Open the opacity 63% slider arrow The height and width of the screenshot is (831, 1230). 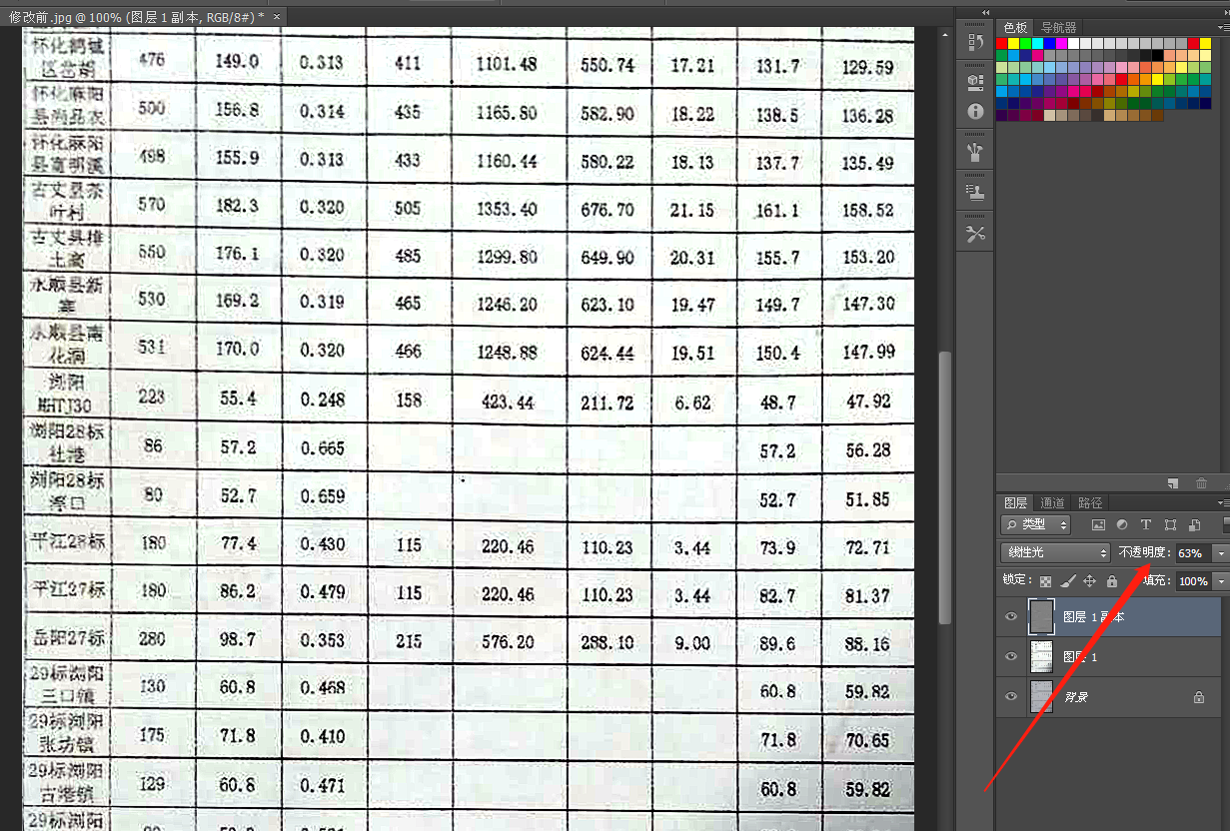(x=1220, y=552)
